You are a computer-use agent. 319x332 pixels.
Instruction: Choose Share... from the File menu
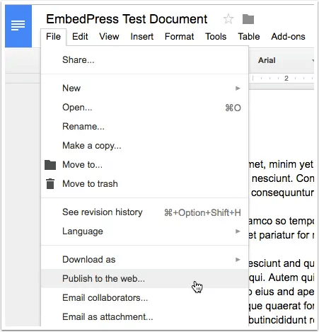click(145, 60)
